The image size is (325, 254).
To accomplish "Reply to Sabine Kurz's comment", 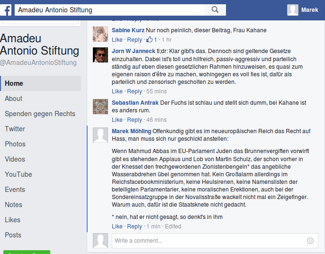I will pyautogui.click(x=135, y=40).
